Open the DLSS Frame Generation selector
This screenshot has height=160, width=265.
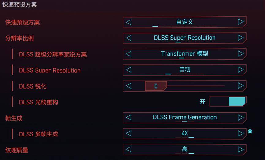click(x=184, y=117)
